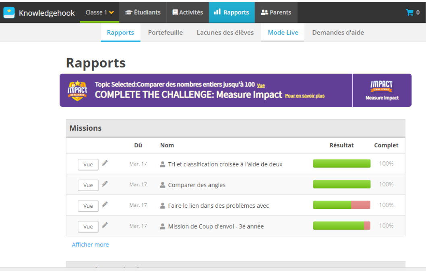Click the Complet column header
The width and height of the screenshot is (426, 271).
(x=386, y=145)
